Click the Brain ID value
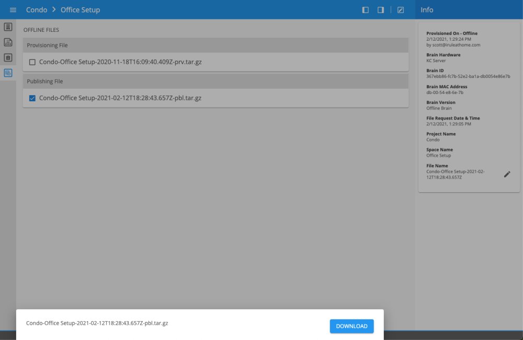 click(x=468, y=76)
